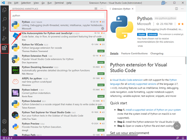Install Kite Autocomplete extension
Screen dimensions: 187x140
click(101, 40)
